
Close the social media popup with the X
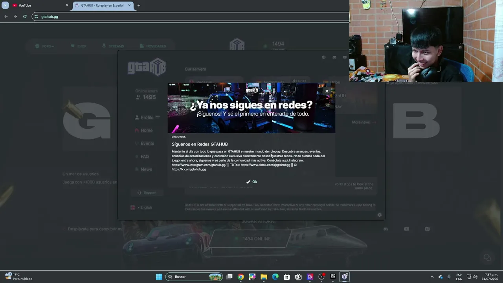327,91
